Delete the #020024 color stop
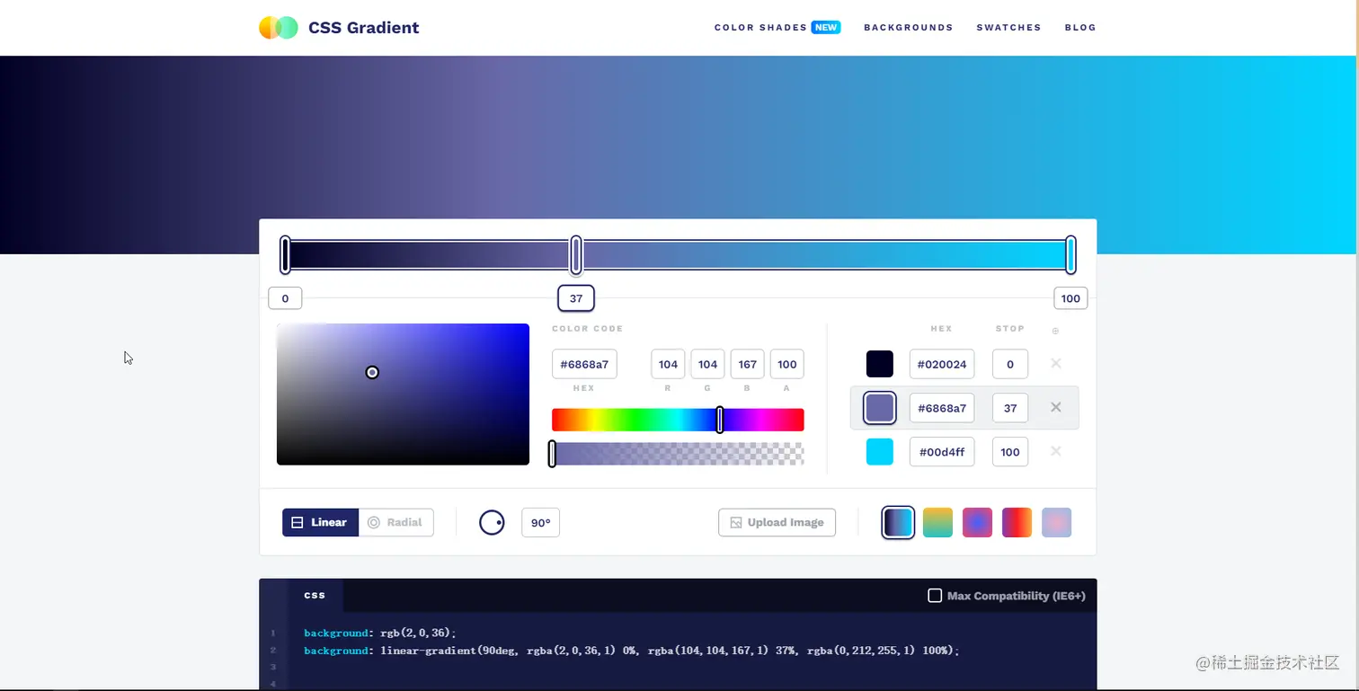Viewport: 1359px width, 691px height. click(x=1056, y=363)
